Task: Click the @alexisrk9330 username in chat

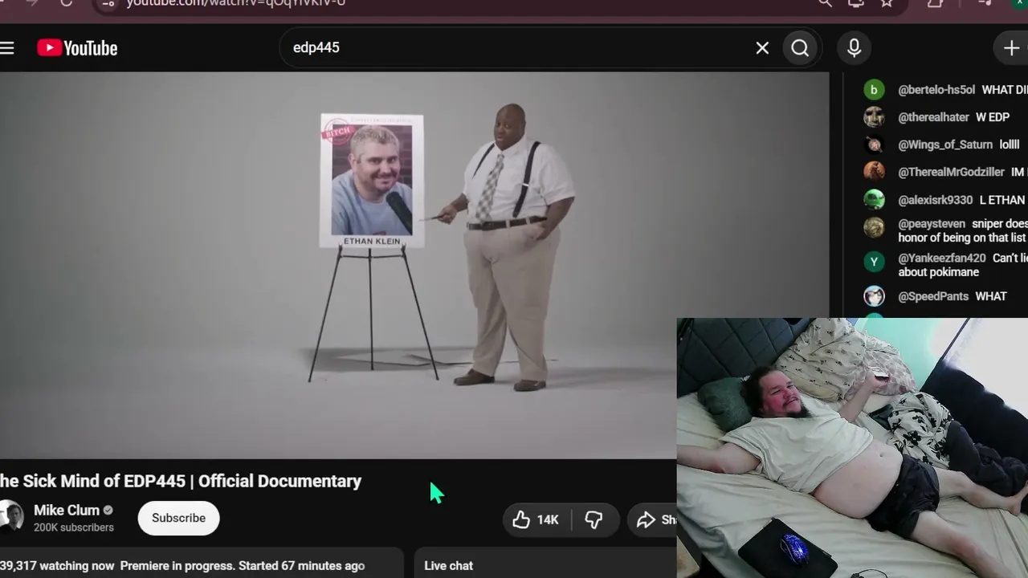Action: 936,200
